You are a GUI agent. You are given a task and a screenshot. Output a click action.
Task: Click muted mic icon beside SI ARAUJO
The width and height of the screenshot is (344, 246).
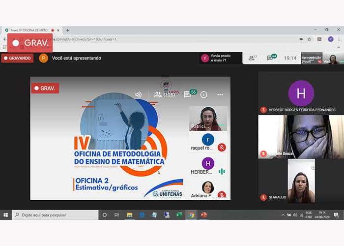(263, 197)
